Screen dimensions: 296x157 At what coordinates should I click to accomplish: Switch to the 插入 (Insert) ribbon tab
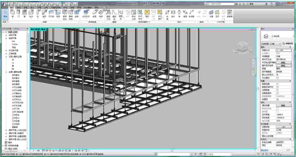click(32, 8)
